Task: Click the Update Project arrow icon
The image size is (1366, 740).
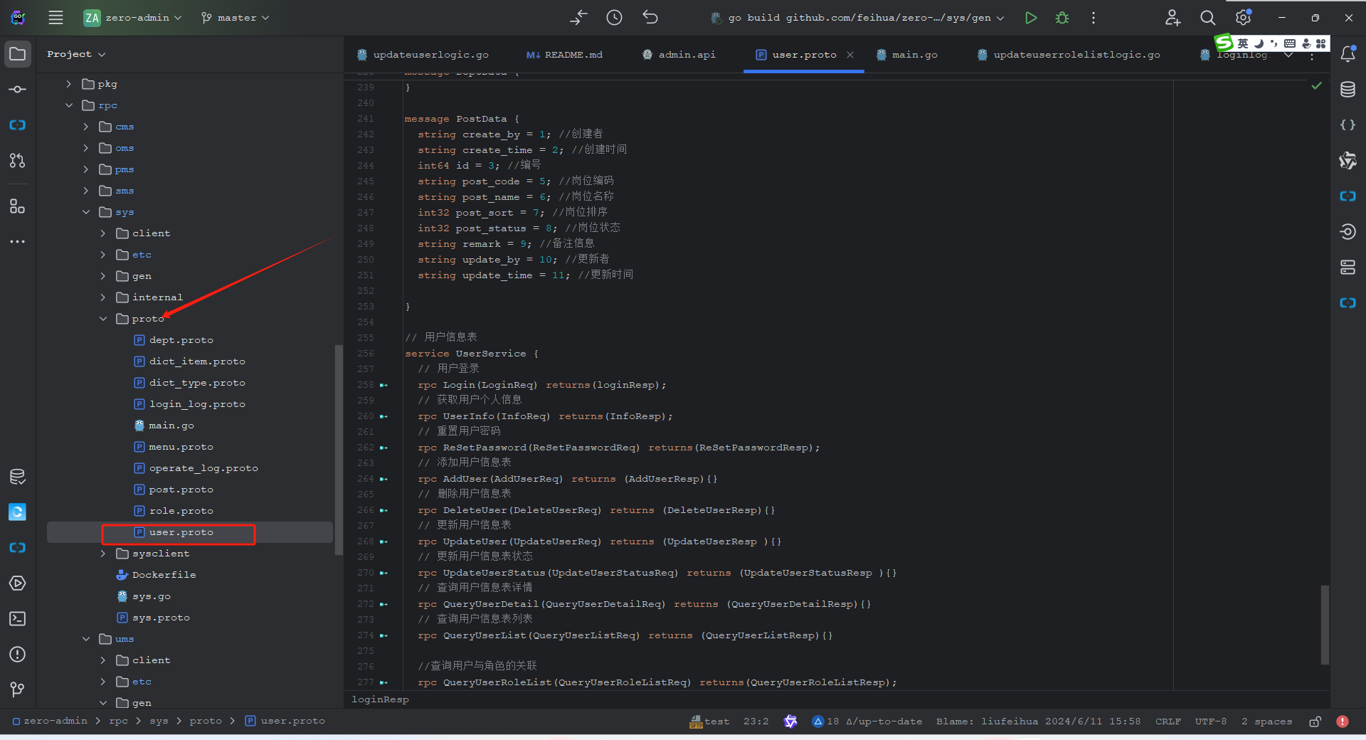Action: [579, 18]
